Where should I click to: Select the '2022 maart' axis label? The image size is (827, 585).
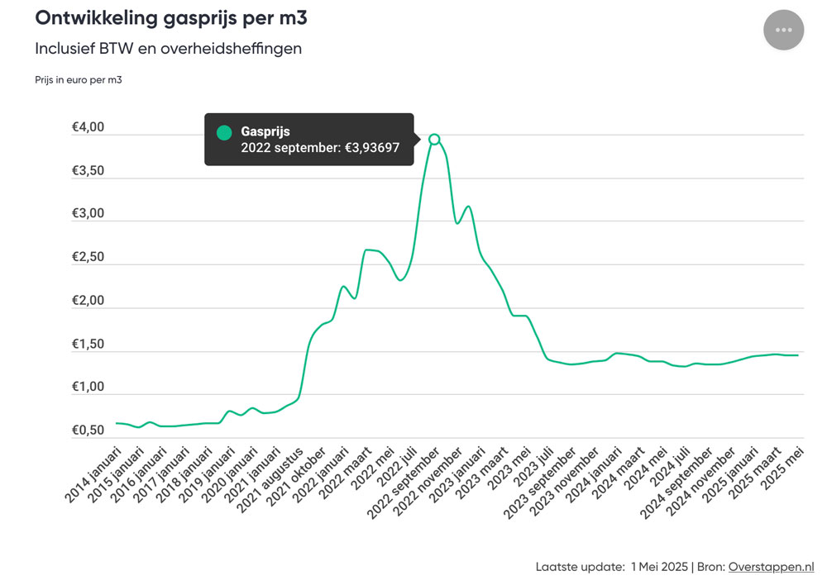tap(347, 473)
